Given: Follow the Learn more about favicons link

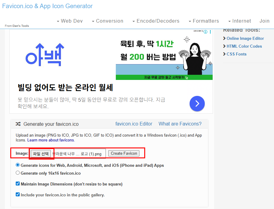Looking at the screenshot, I should click(51, 140).
